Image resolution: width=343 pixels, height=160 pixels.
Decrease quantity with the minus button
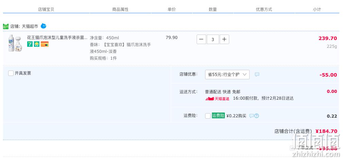[201, 40]
